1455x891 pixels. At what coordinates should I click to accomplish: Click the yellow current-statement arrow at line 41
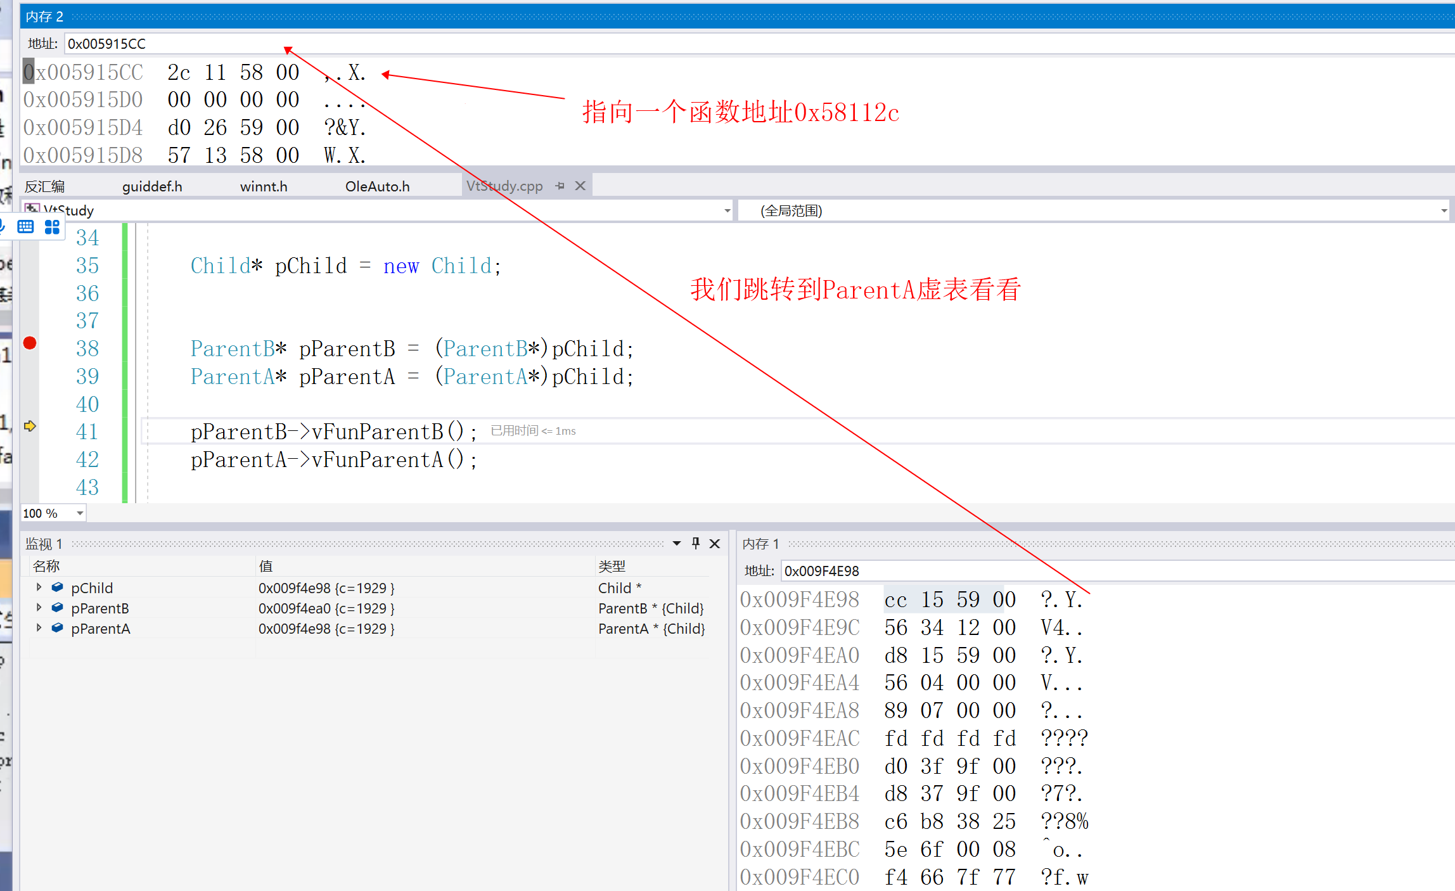pos(30,426)
